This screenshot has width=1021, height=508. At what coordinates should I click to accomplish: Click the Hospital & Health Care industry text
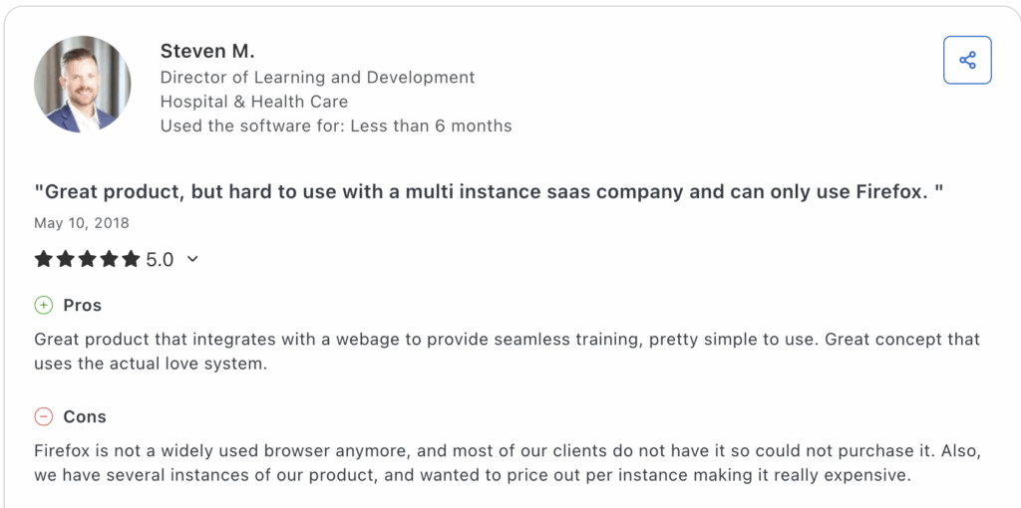point(254,102)
